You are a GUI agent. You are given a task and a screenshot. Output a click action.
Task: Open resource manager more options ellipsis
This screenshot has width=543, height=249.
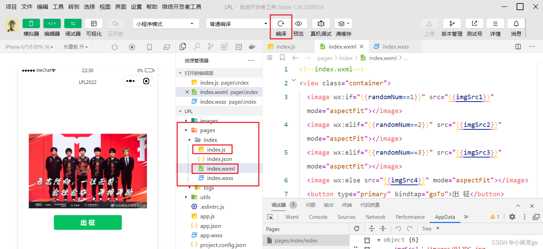click(x=251, y=61)
